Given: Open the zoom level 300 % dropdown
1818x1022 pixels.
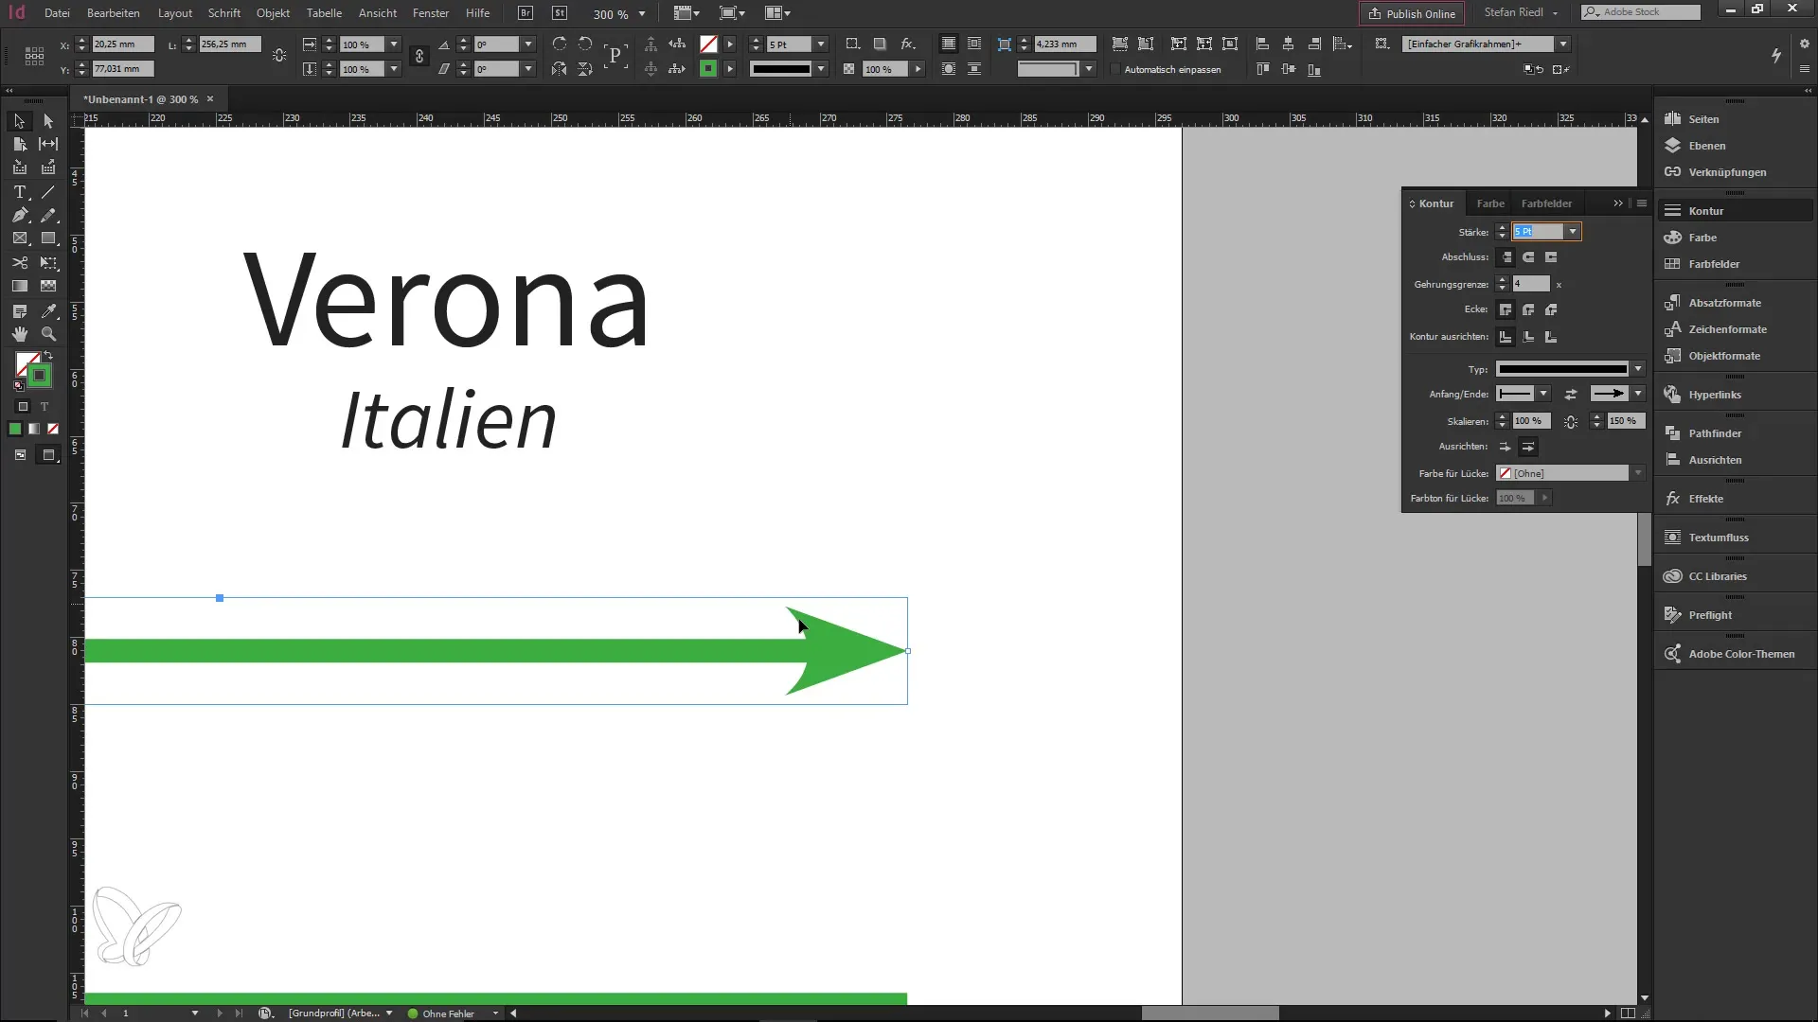Looking at the screenshot, I should [642, 14].
